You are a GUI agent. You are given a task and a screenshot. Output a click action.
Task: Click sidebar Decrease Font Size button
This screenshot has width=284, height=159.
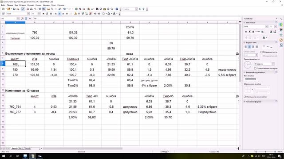tap(275, 32)
